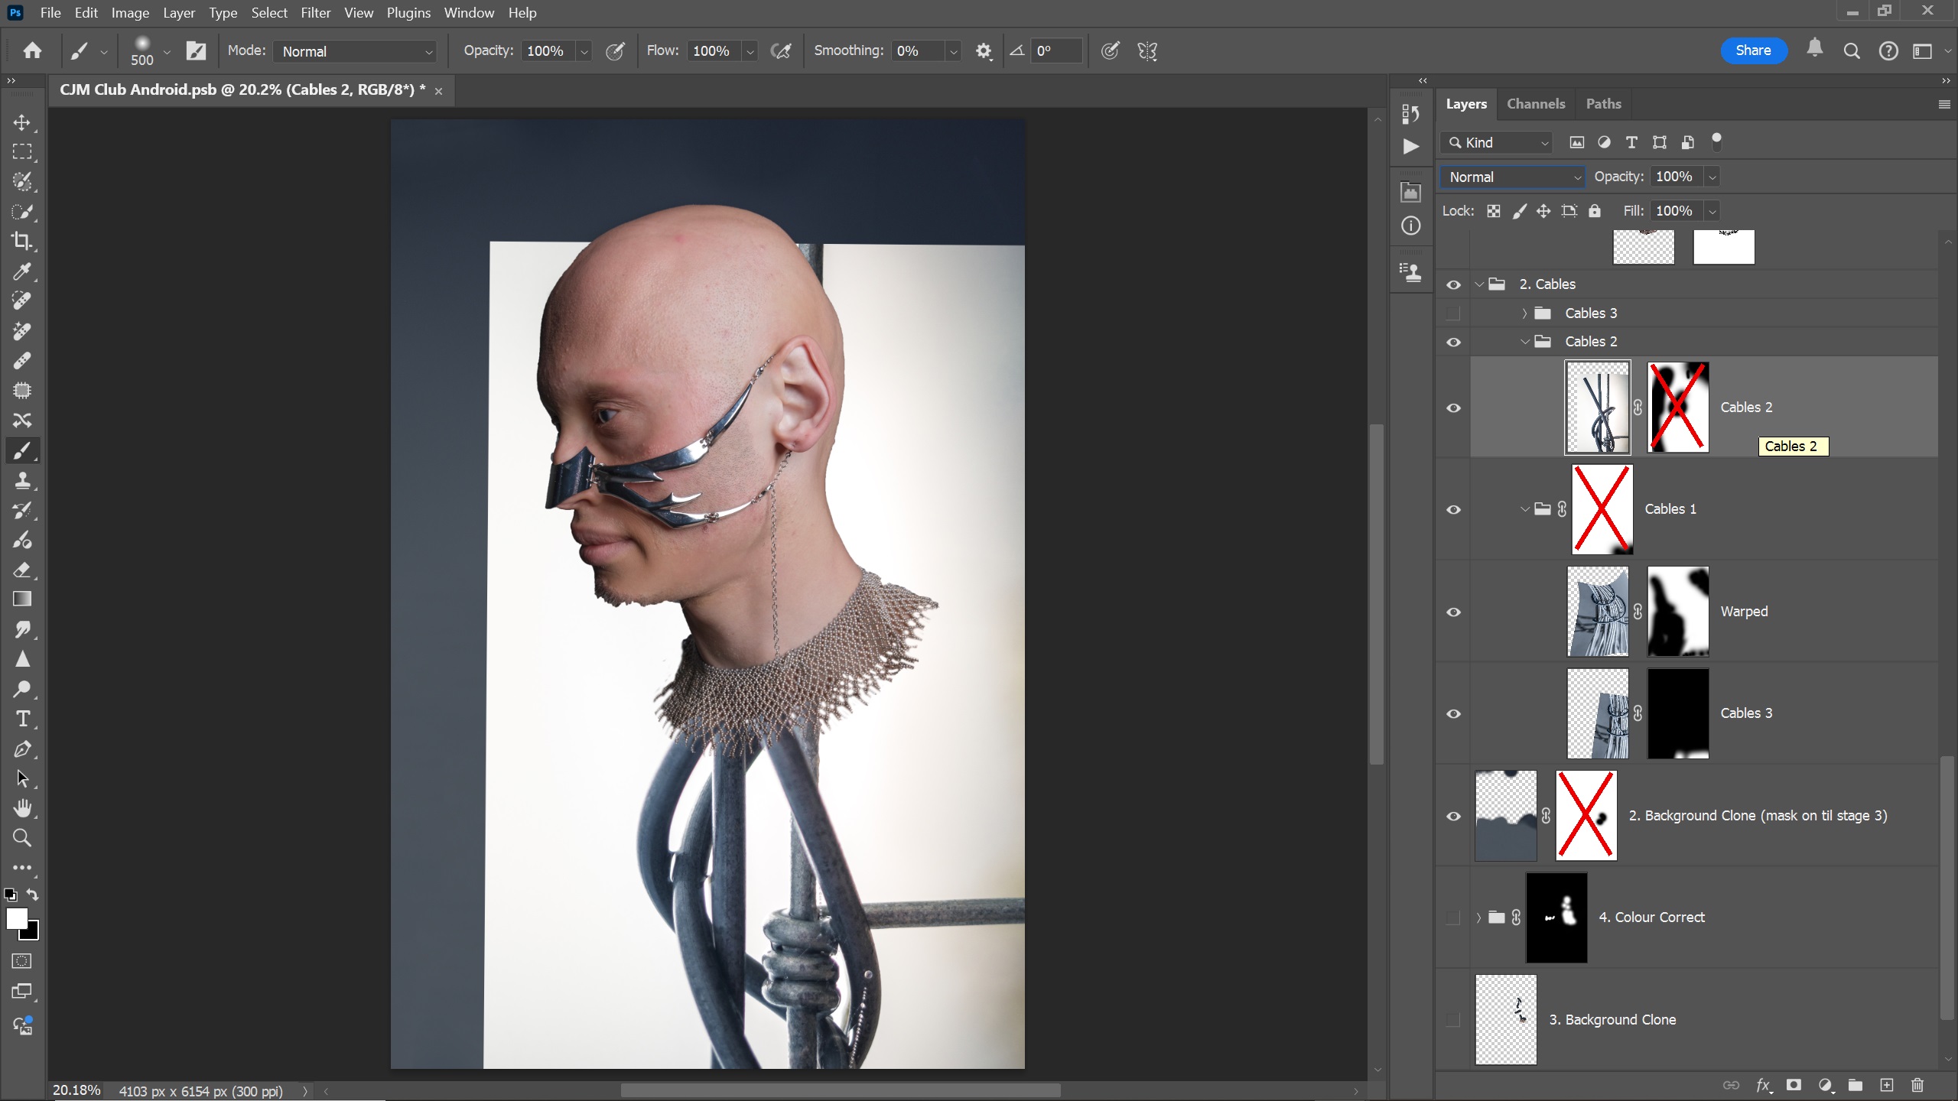Select the Horizontal Type tool
Screen dimensions: 1958x1101
(22, 719)
